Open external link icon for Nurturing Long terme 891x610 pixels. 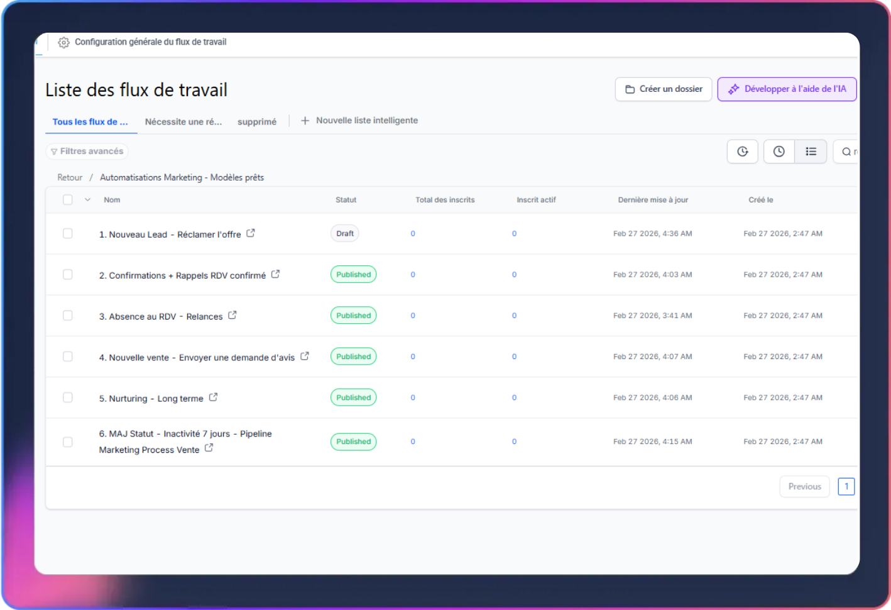(213, 397)
